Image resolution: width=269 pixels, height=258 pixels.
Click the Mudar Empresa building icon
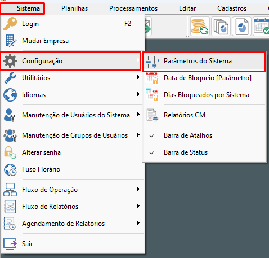tap(11, 41)
